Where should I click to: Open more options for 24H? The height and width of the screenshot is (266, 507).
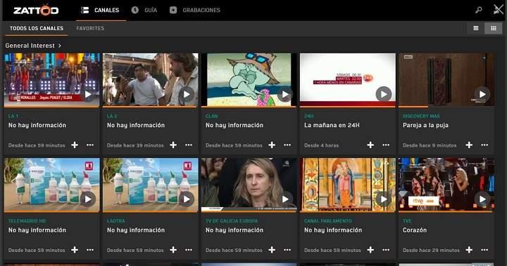point(386,145)
